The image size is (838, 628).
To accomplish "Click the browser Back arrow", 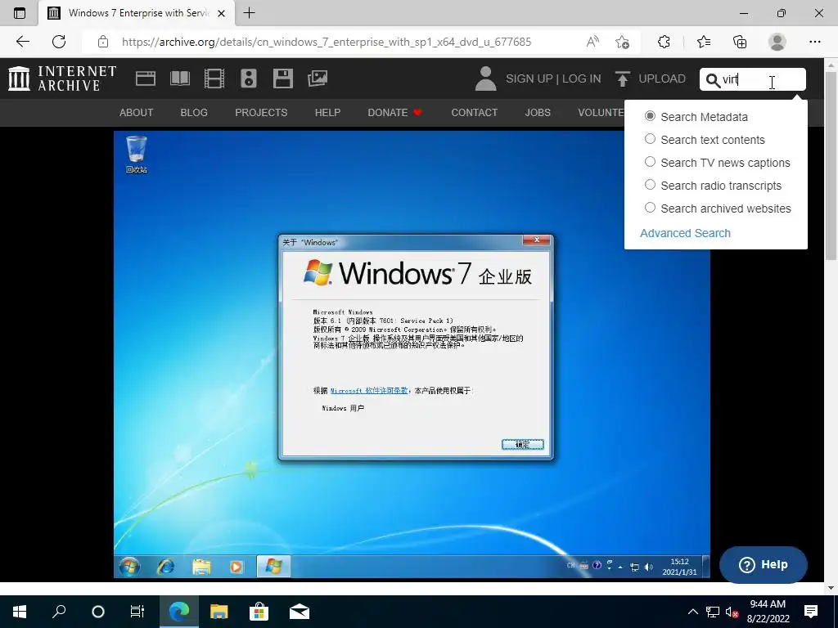I will [x=22, y=42].
